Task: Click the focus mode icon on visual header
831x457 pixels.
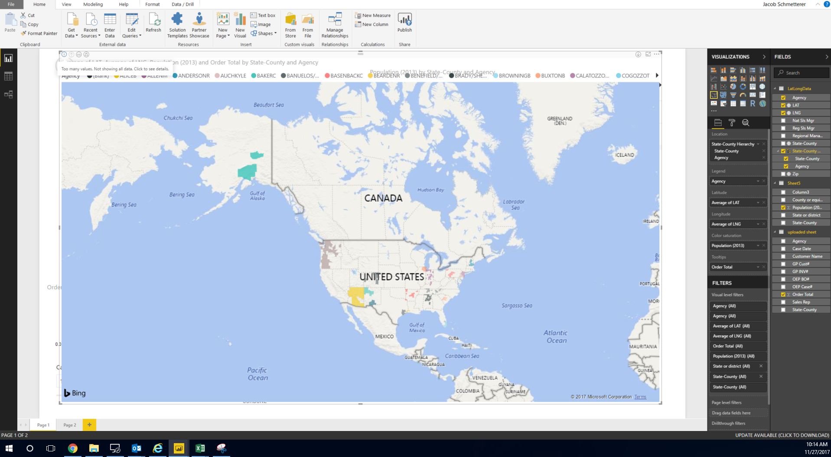Action: pyautogui.click(x=648, y=54)
